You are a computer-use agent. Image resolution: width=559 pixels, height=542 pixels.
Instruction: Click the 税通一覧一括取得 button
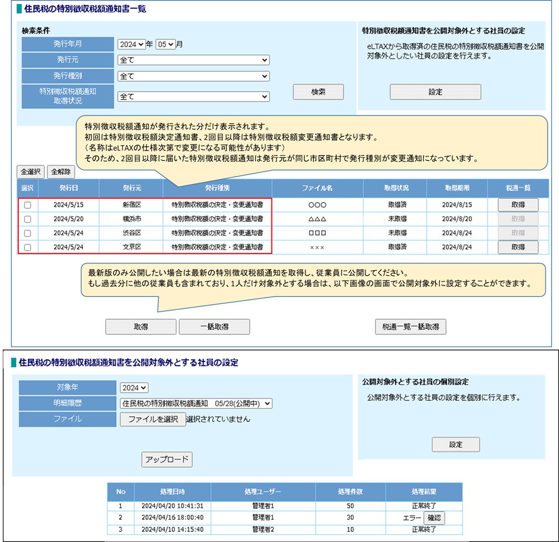(x=410, y=327)
